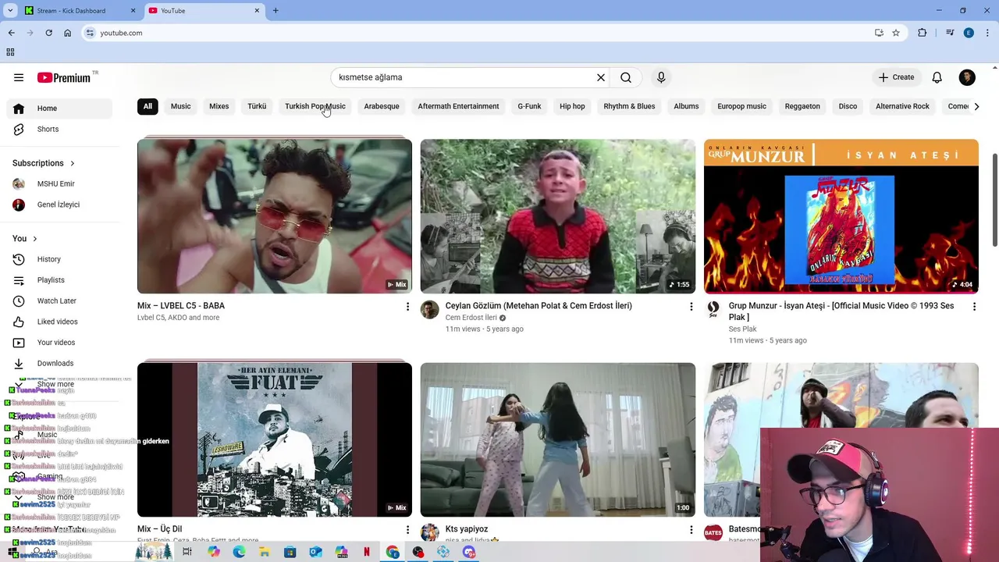Open Chrome extensions puzzle icon

click(x=923, y=33)
